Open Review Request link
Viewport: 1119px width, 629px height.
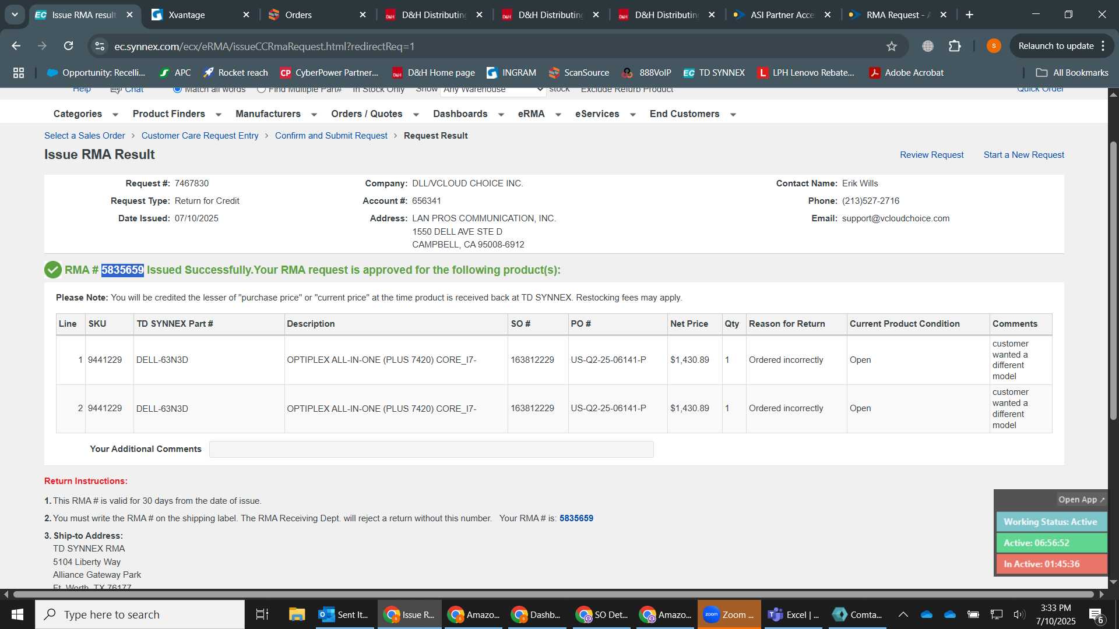click(x=931, y=155)
